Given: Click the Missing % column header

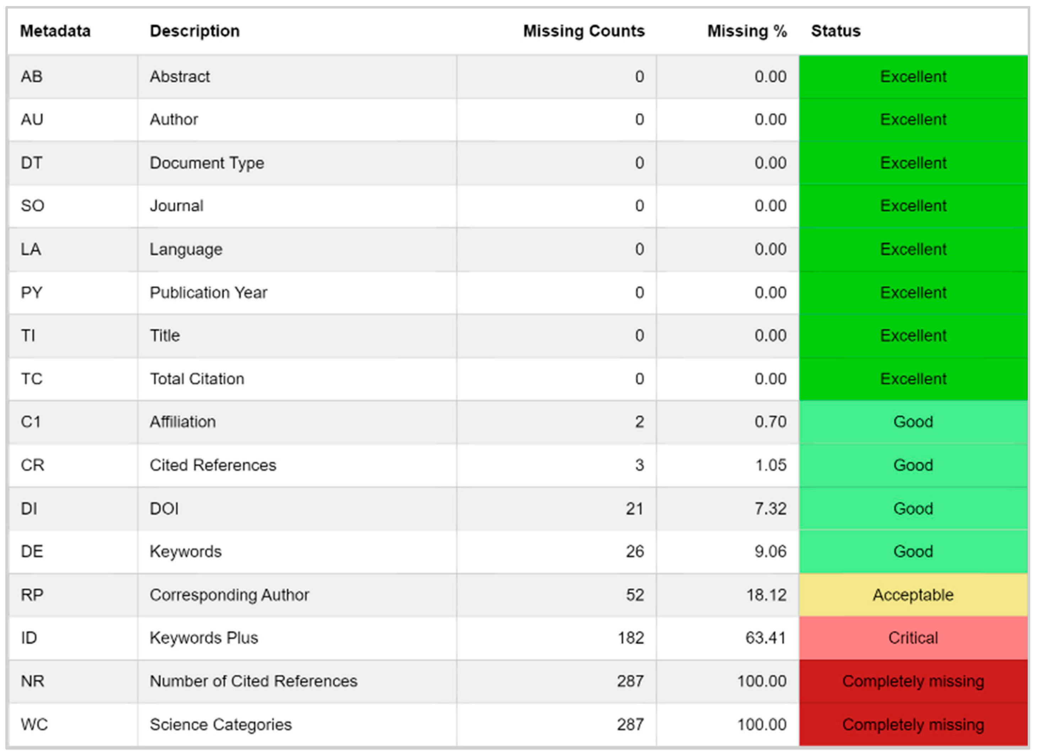Looking at the screenshot, I should [x=747, y=31].
